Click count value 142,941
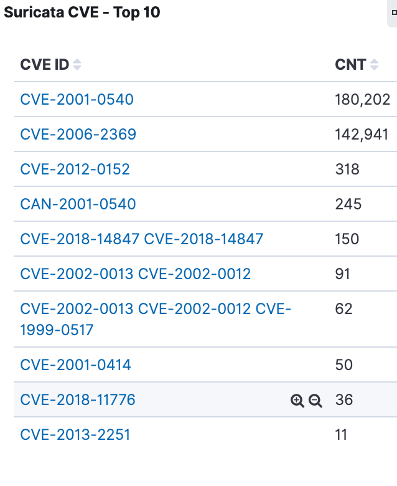 [x=362, y=134]
